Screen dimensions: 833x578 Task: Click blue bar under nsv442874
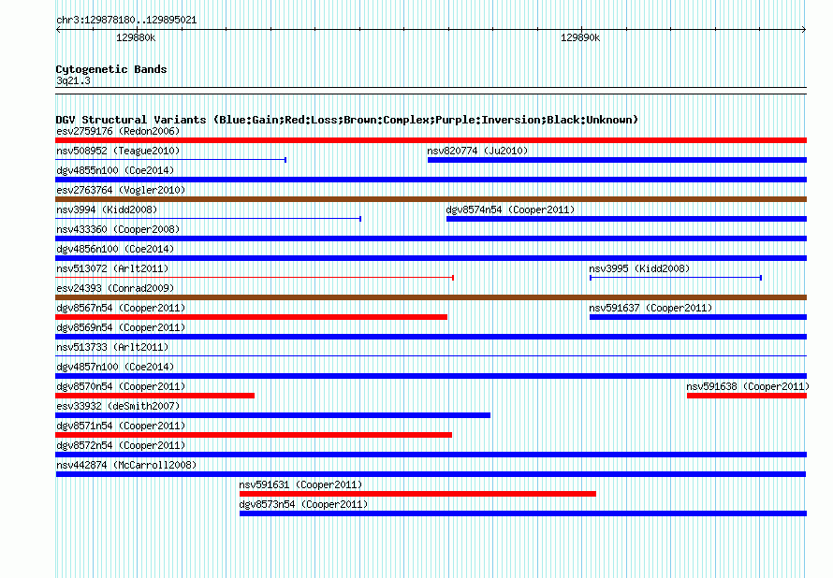(431, 474)
